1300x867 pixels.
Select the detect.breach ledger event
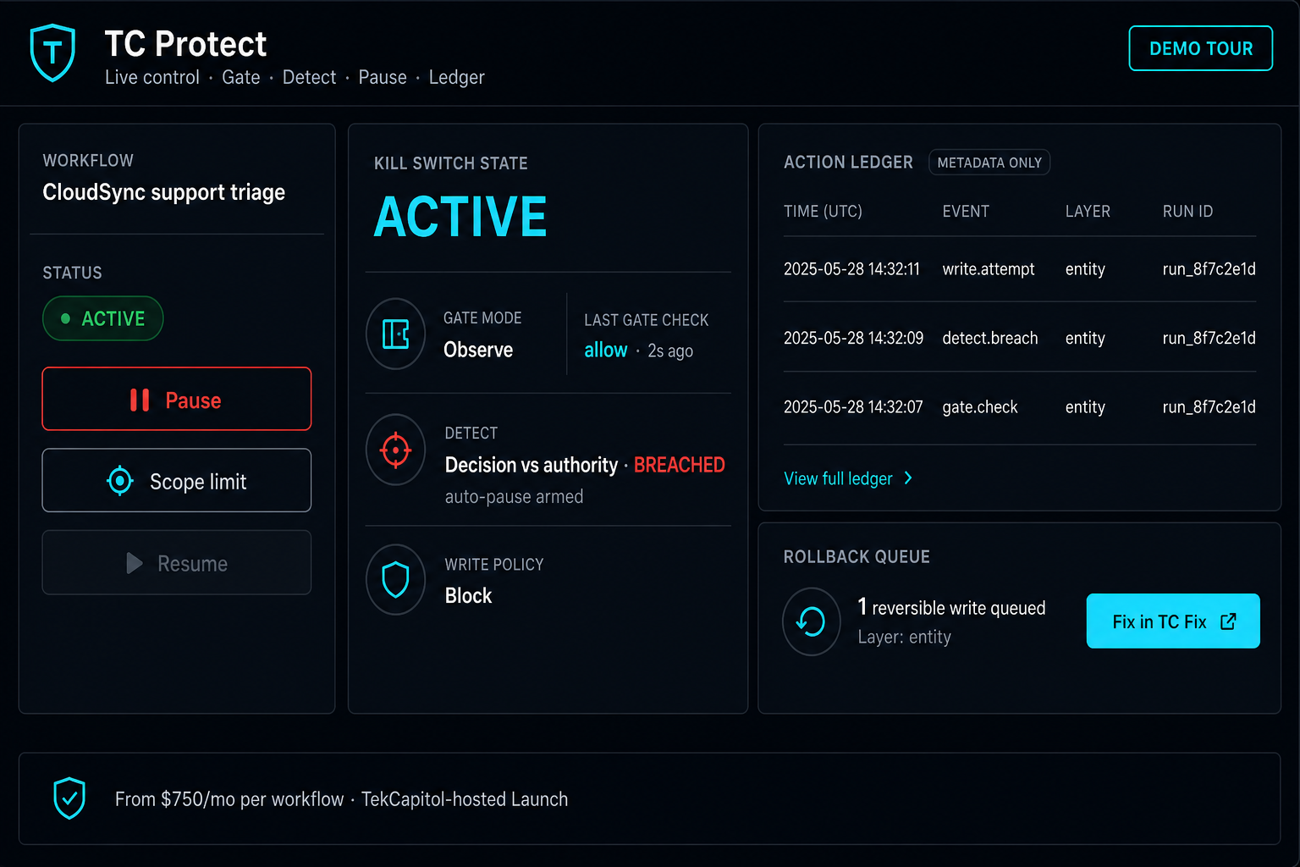[990, 338]
